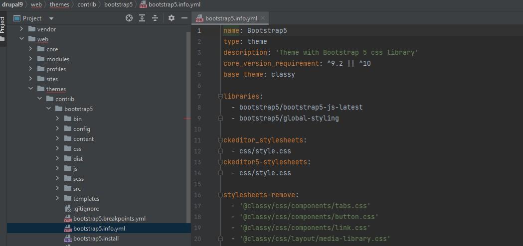Viewport: 523px width, 246px height.
Task: Click the Collapse All icon in Project toolbar
Action: click(x=155, y=18)
